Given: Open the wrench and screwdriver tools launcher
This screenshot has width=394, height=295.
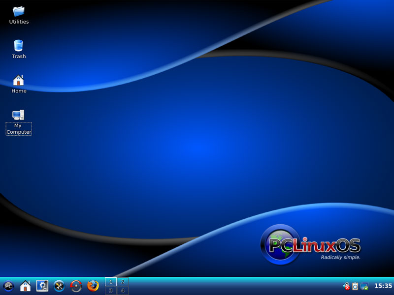Looking at the screenshot, I should click(x=59, y=286).
